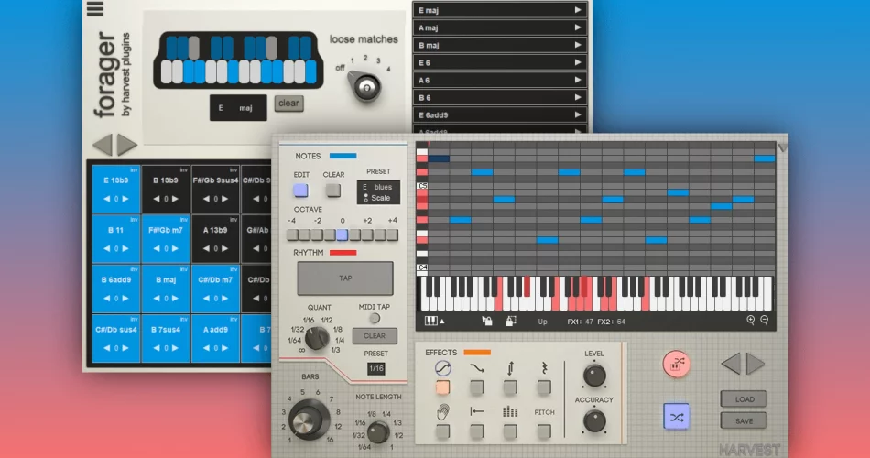Screen dimensions: 870x458
Task: Open the rhythm 1/16 preset selector
Action: click(x=376, y=368)
